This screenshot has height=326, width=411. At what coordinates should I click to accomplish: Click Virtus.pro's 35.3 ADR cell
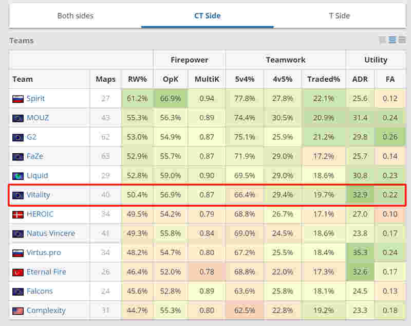[x=360, y=252]
